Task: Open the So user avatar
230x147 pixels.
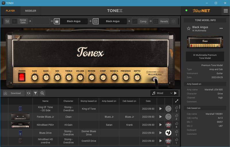Action: [168, 117]
